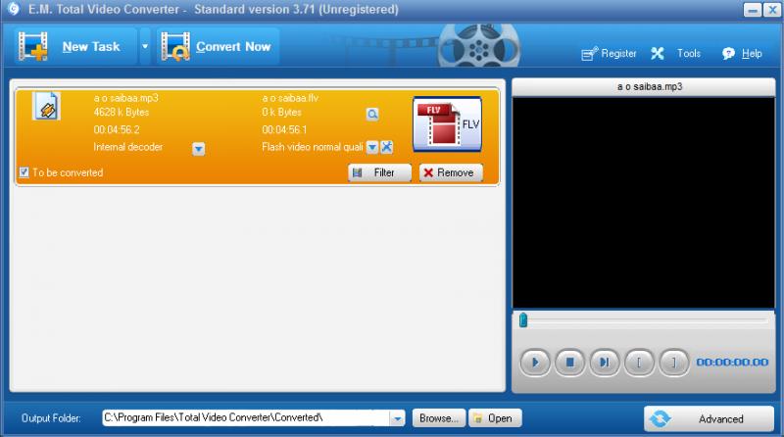Viewport: 784px width, 437px height.
Task: Click the FLV output format icon
Action: click(x=447, y=124)
